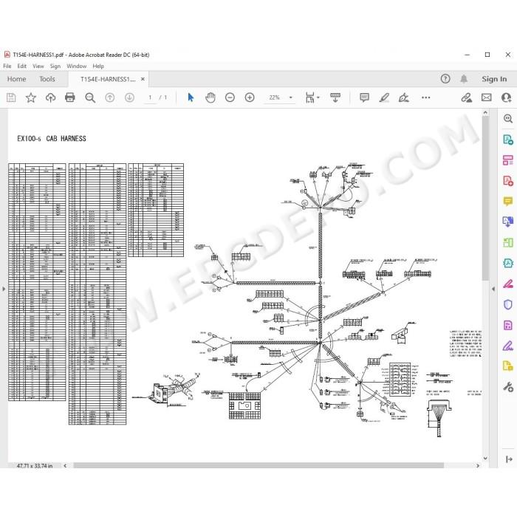Open the Export PDF sidebar tool
Screen dimensions: 517x517
[x=508, y=140]
